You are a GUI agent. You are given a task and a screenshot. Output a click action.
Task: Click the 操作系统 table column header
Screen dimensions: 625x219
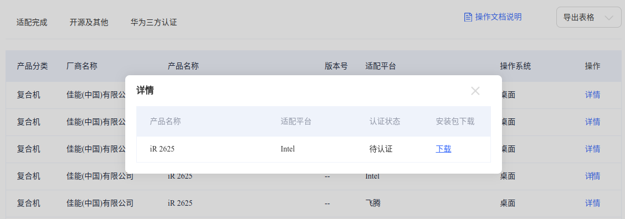515,66
